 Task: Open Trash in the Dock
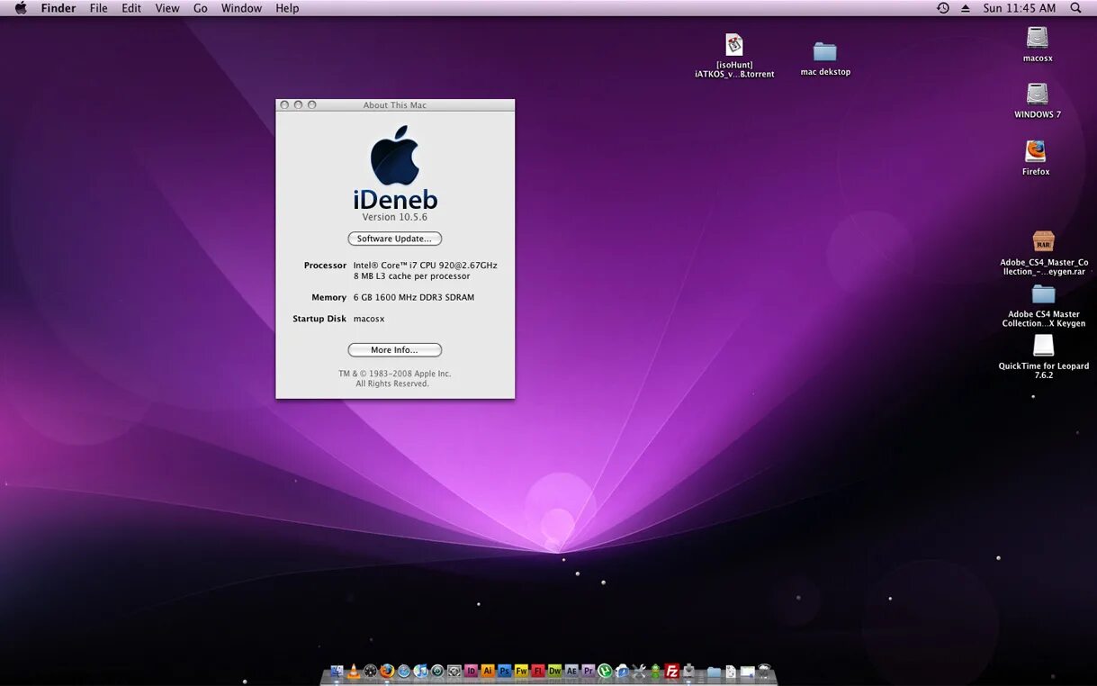764,672
